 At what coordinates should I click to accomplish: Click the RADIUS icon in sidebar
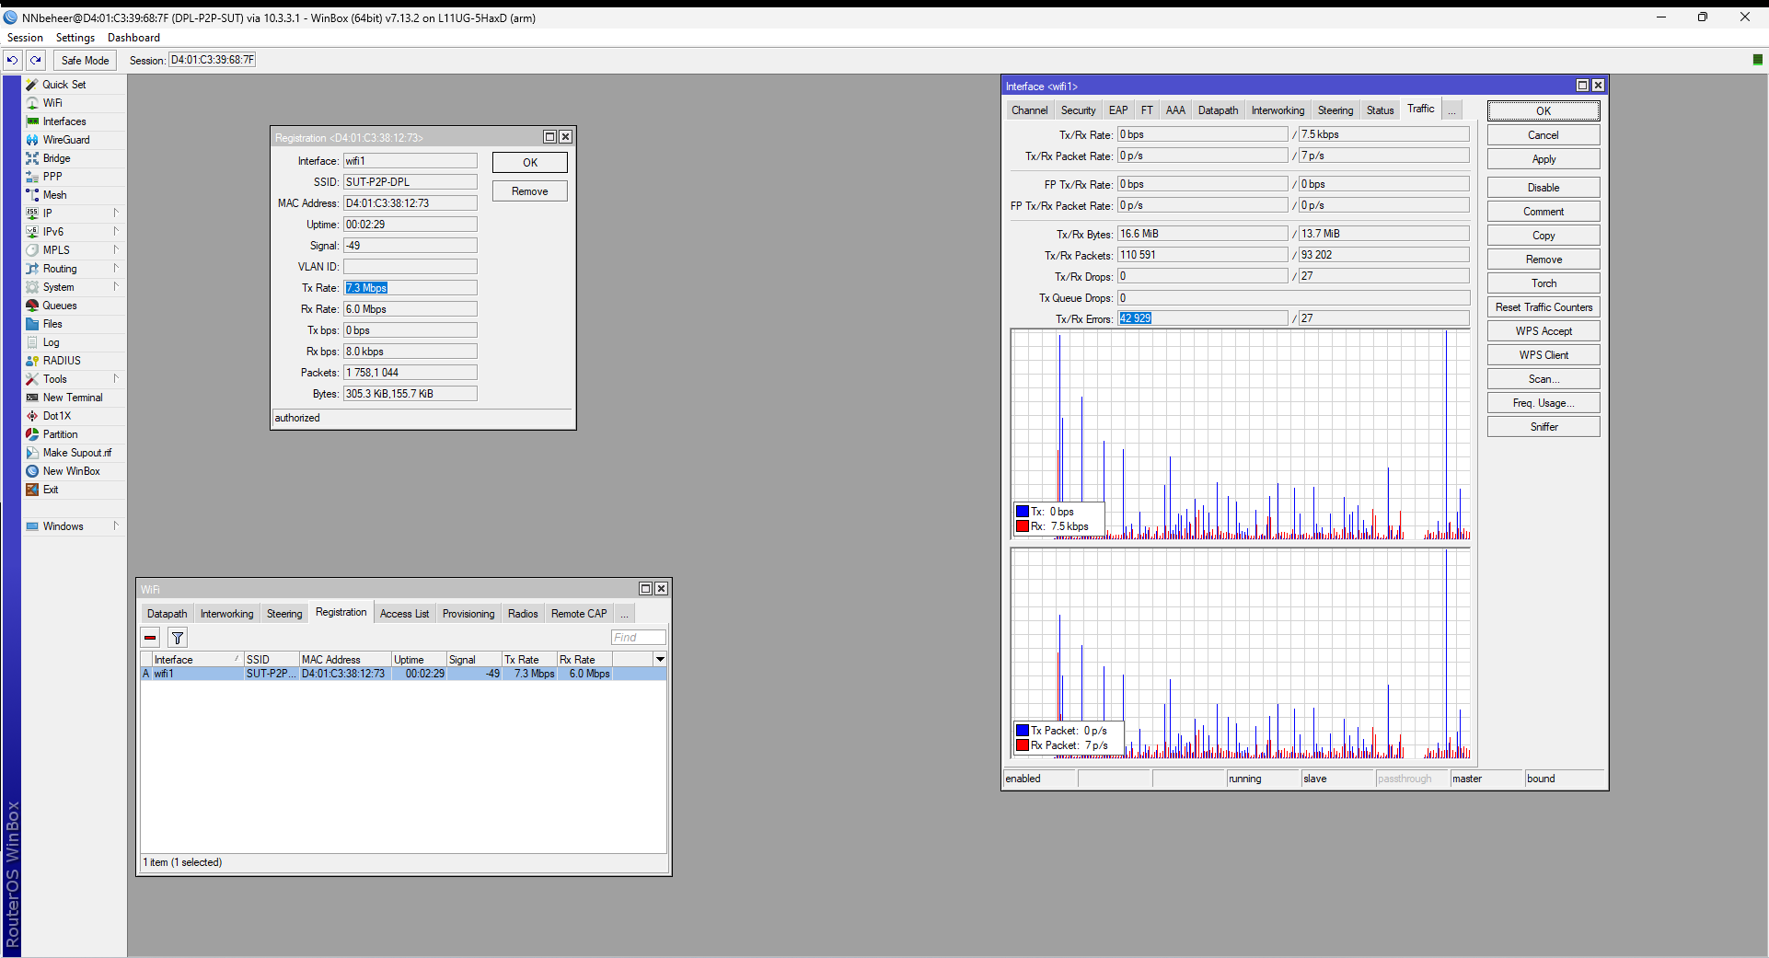(x=32, y=361)
